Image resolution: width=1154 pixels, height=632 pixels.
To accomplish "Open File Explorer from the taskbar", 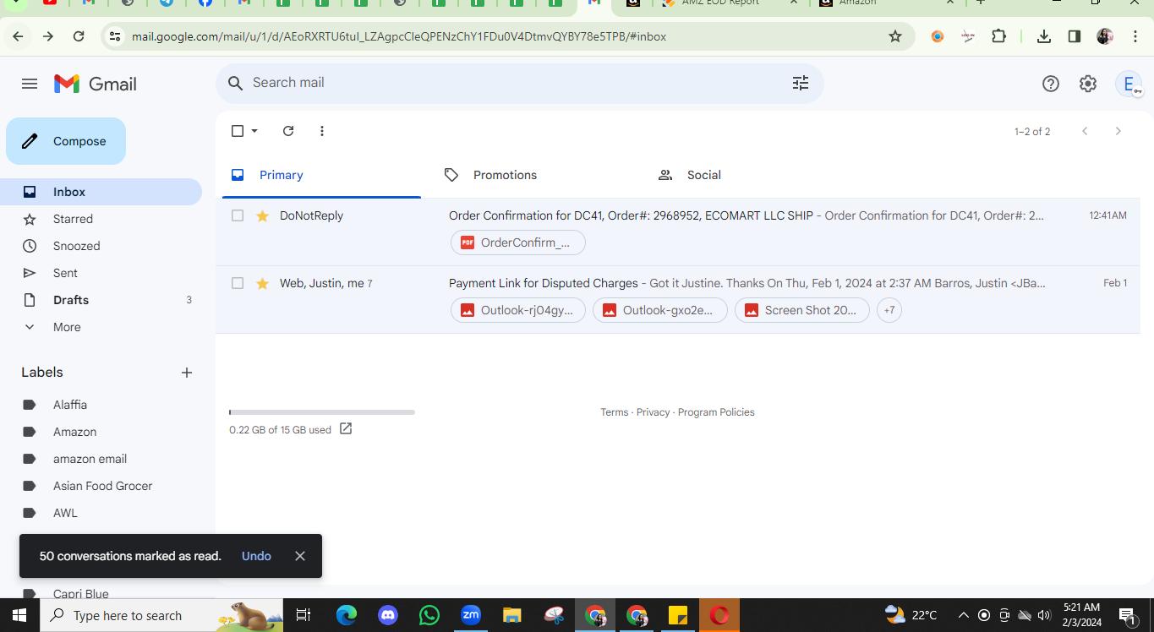I will 512,615.
